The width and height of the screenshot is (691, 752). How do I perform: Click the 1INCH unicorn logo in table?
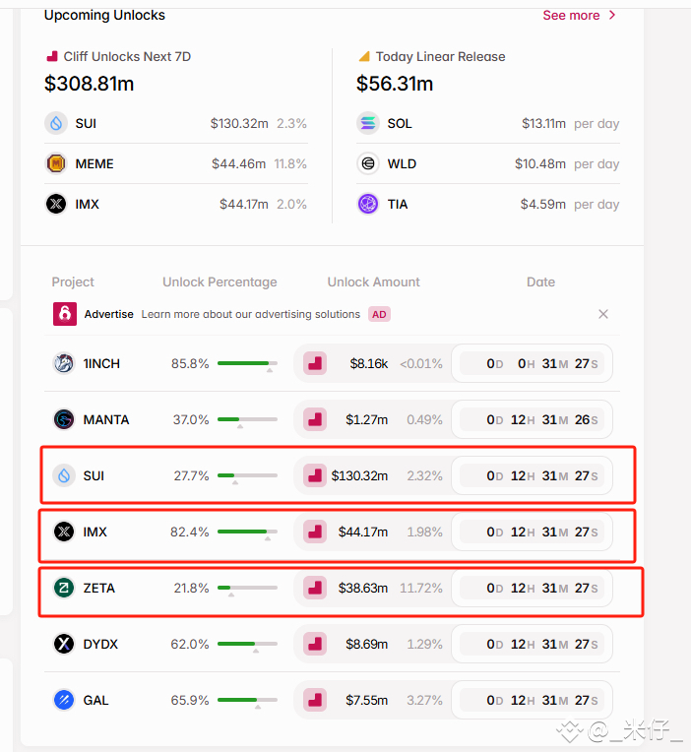[x=64, y=363]
